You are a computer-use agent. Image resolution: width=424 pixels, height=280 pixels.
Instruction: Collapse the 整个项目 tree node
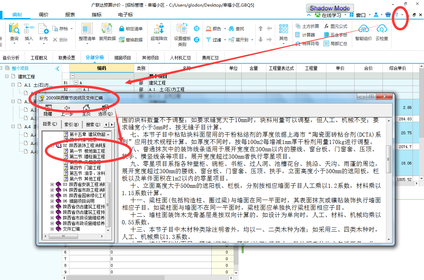pos(1,68)
